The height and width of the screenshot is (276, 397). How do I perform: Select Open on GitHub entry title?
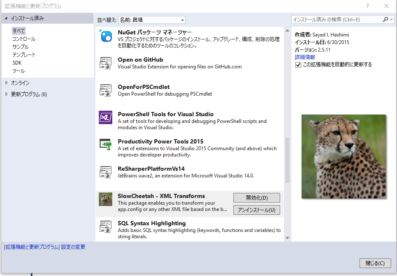(140, 60)
